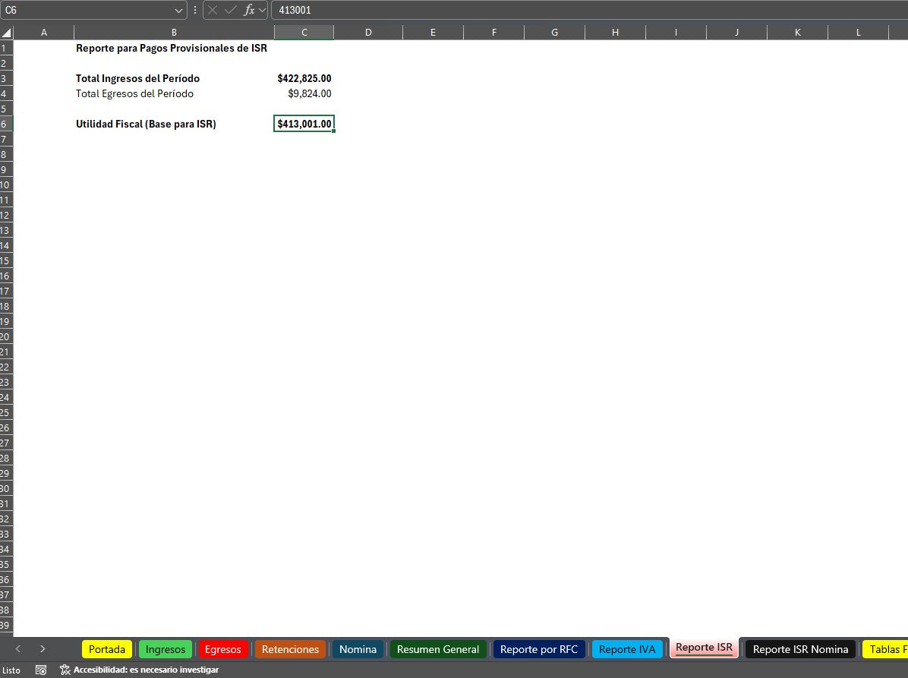
Task: Select the Resumen General sheet tab
Action: (438, 649)
